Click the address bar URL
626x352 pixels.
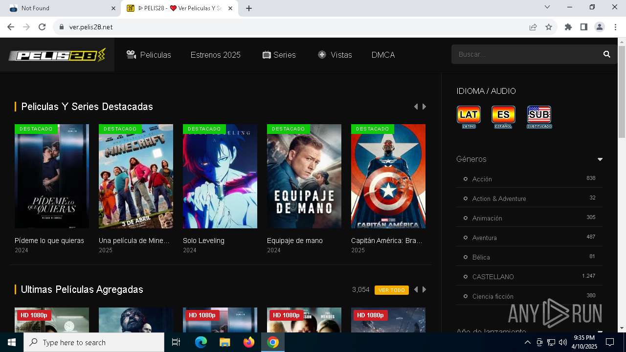(91, 27)
